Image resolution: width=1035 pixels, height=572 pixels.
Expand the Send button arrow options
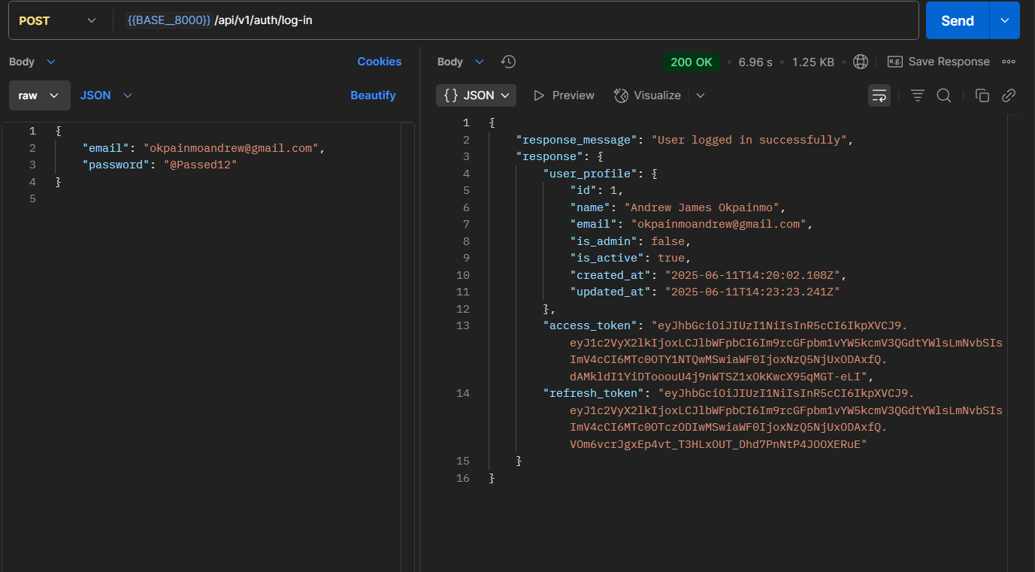[x=1005, y=20]
